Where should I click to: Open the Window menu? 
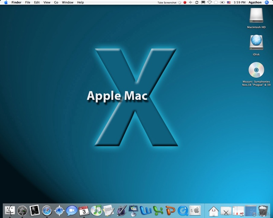click(x=68, y=2)
